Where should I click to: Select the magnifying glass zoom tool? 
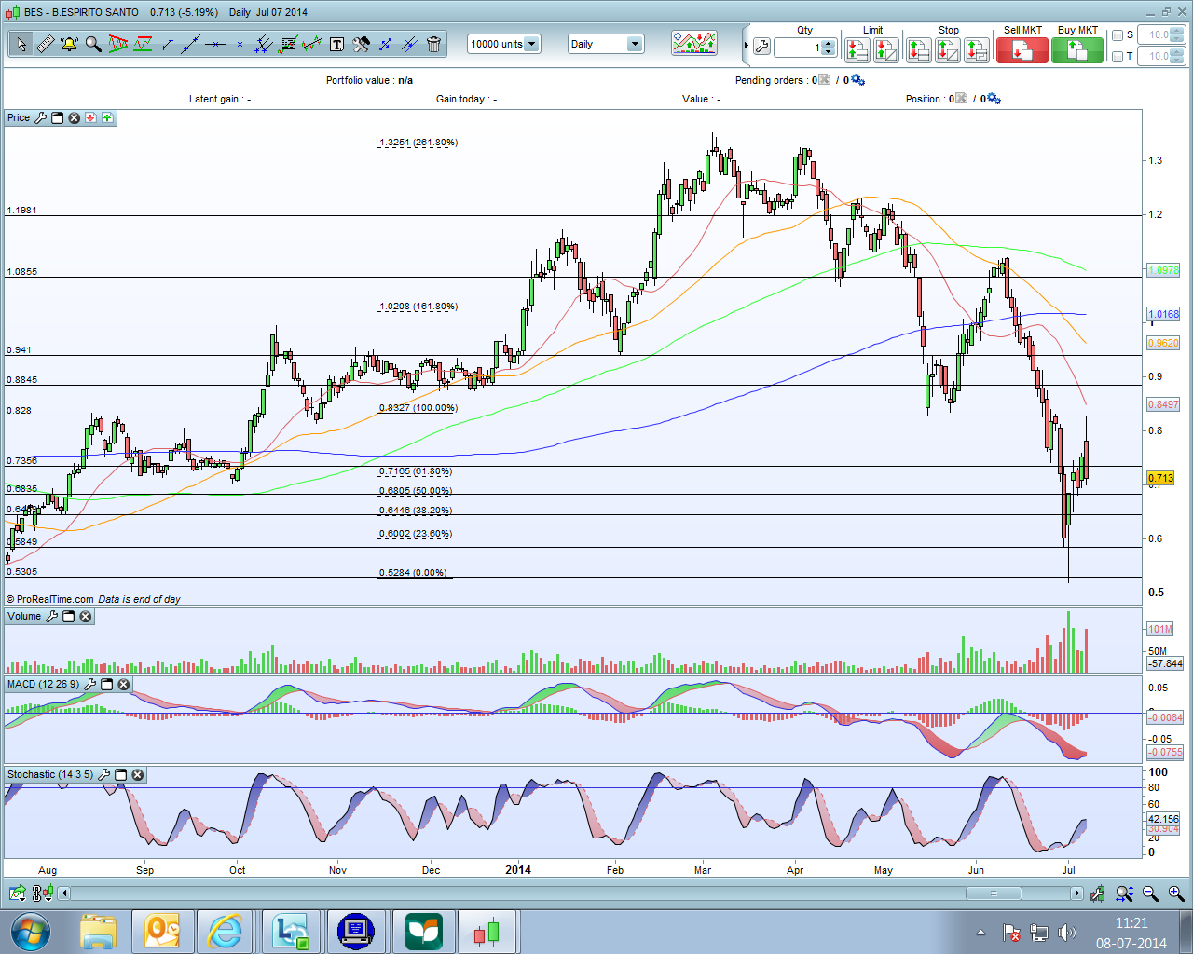coord(93,44)
